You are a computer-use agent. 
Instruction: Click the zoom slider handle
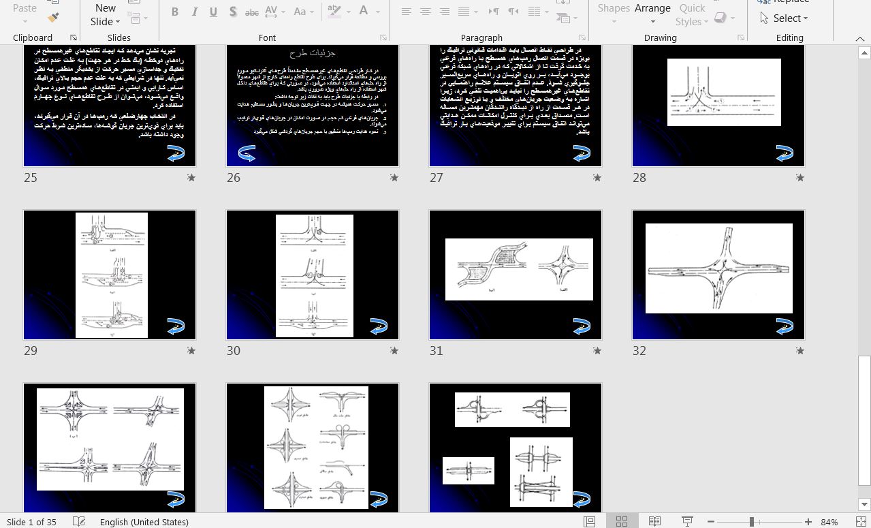pos(752,522)
